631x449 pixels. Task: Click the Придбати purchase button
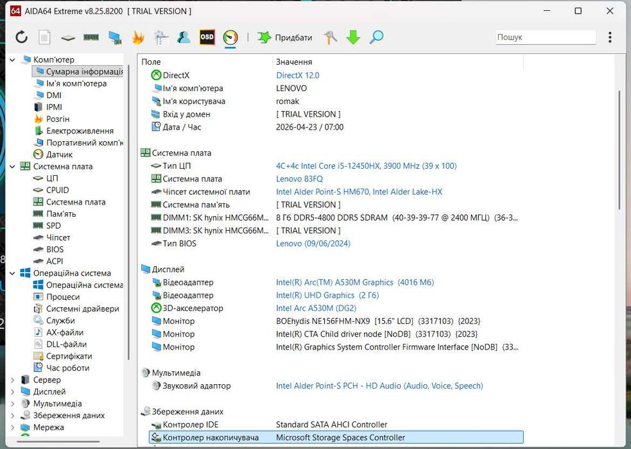coord(285,37)
